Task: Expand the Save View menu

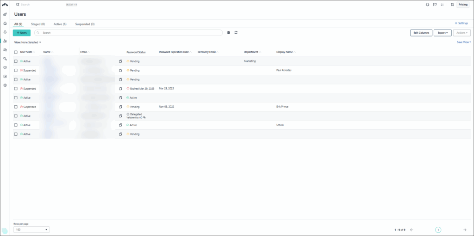Action: [464, 42]
